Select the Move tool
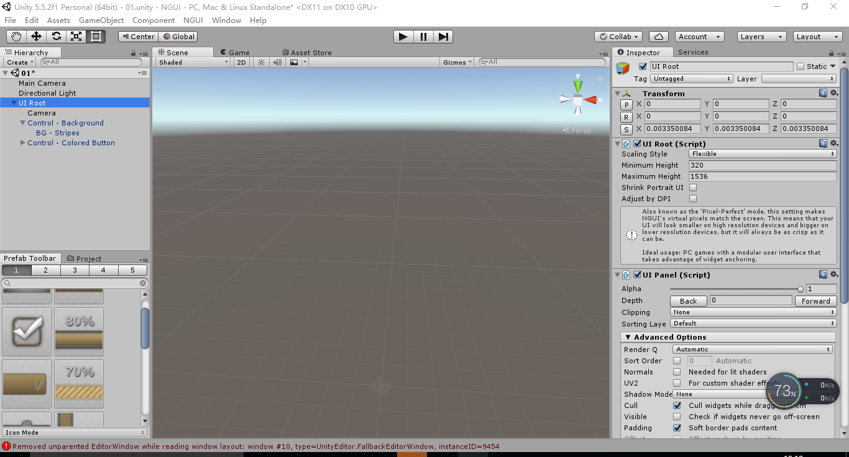The height and width of the screenshot is (457, 849). 36,37
